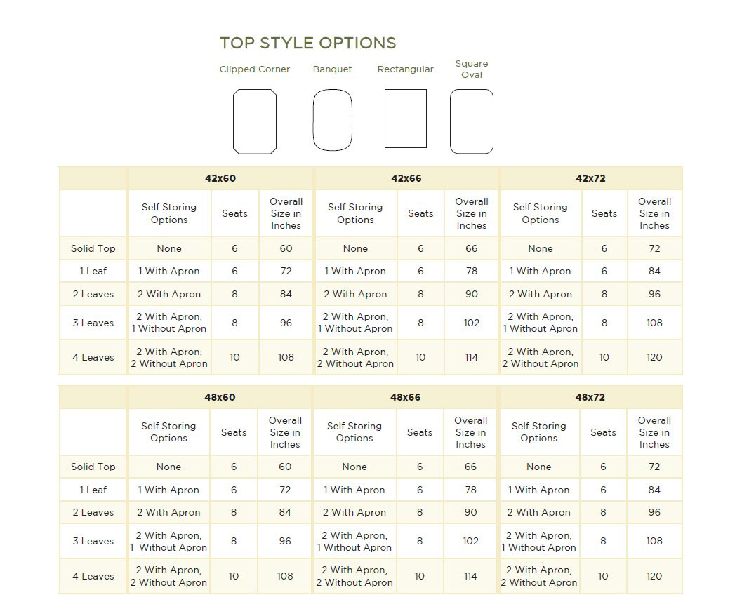Click overall size '60' in 42x60 Solid Top row
The height and width of the screenshot is (602, 749).
click(x=286, y=248)
